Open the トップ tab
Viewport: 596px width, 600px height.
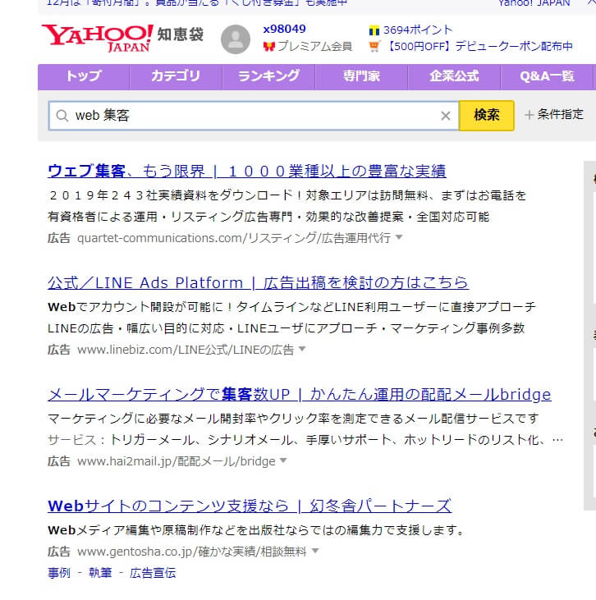pos(84,77)
